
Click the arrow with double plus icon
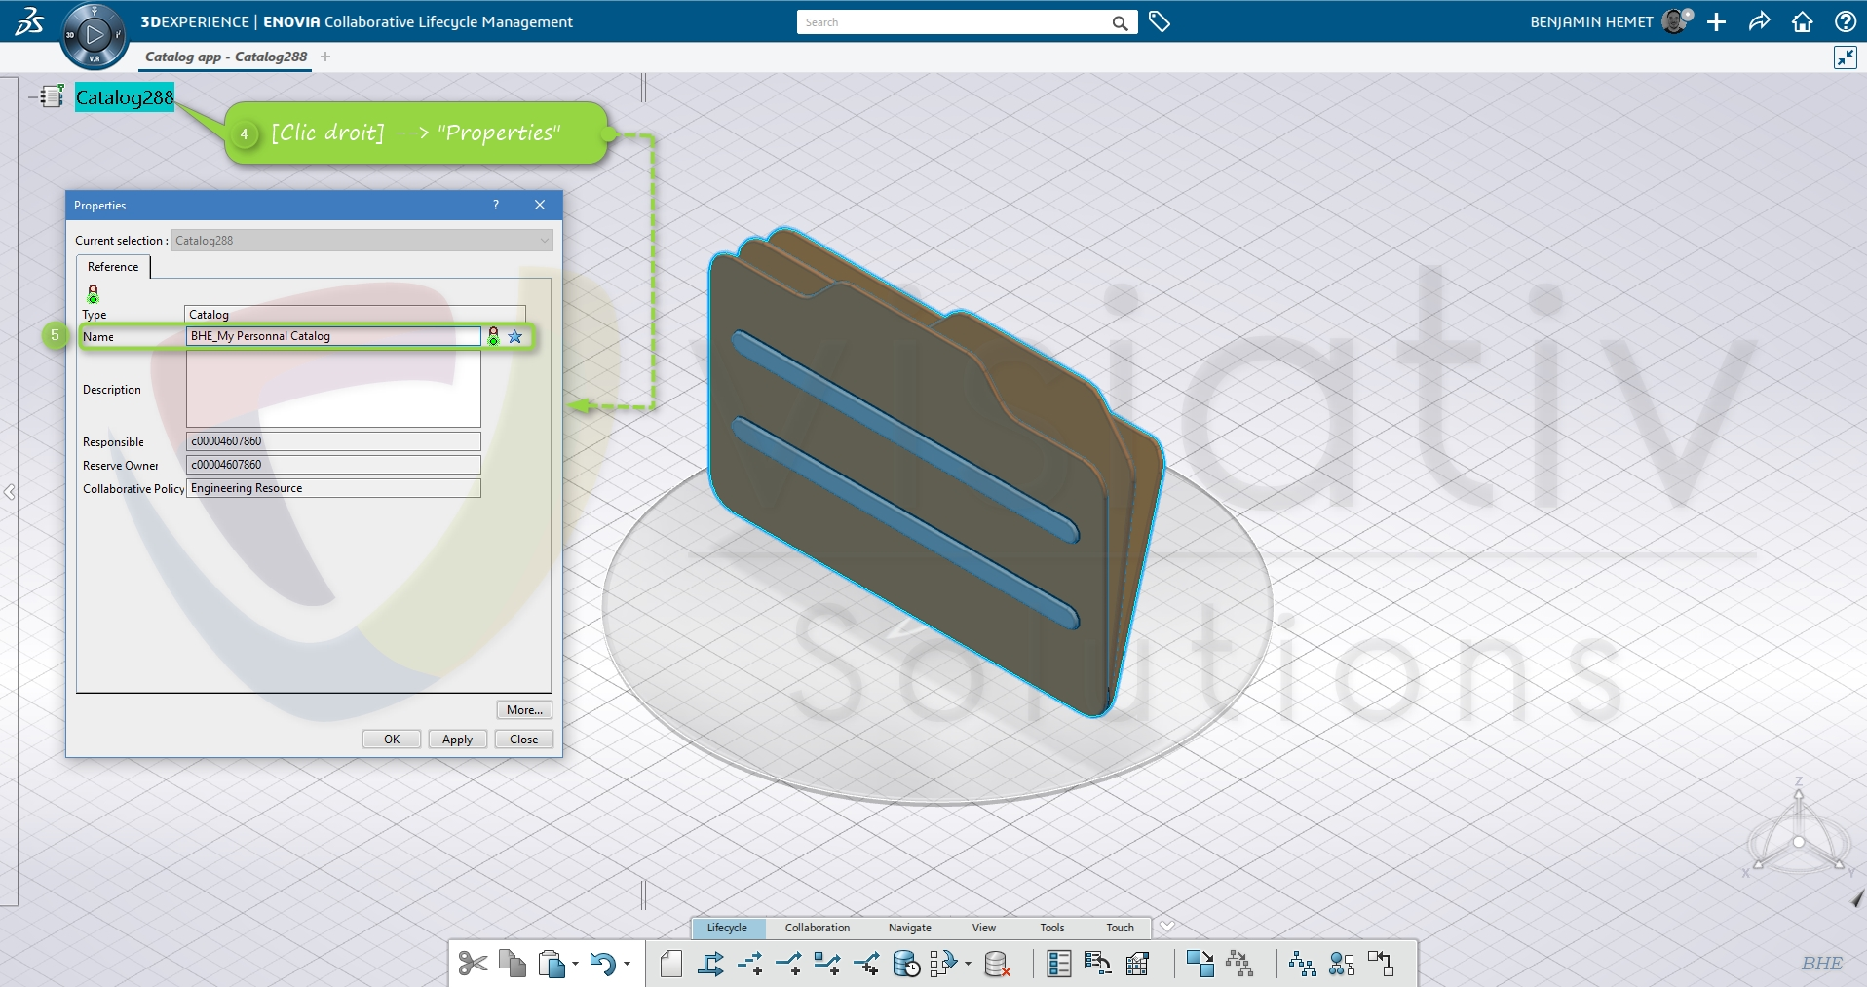866,965
